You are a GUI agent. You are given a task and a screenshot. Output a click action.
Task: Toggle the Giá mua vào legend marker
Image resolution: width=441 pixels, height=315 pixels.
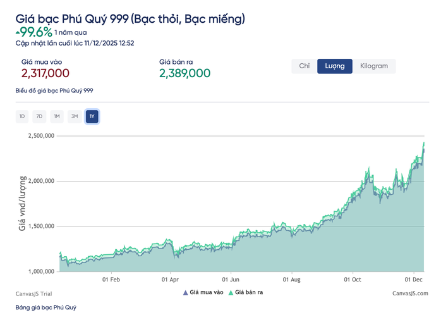tap(186, 292)
